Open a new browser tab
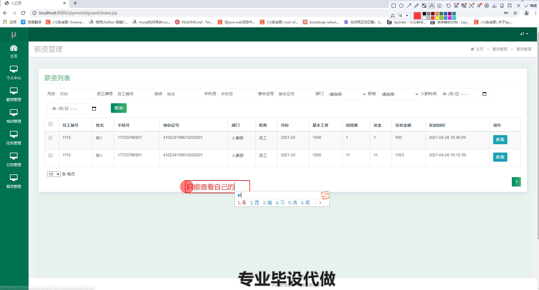Viewport: 539px width, 290px height. coord(75,3)
